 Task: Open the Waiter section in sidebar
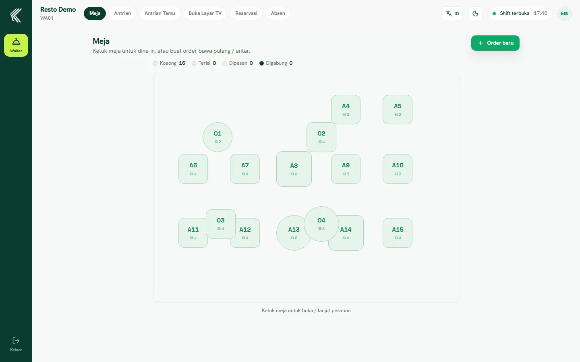coord(16,45)
